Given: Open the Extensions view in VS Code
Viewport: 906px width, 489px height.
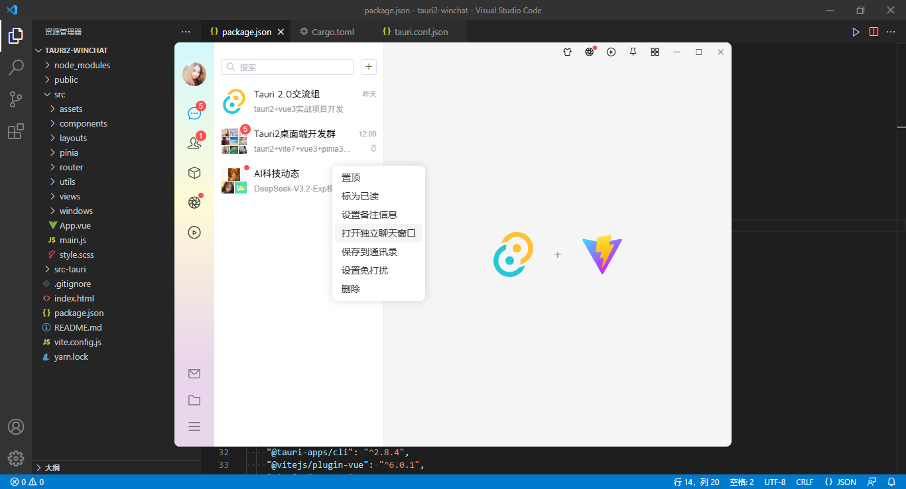Looking at the screenshot, I should pyautogui.click(x=16, y=131).
